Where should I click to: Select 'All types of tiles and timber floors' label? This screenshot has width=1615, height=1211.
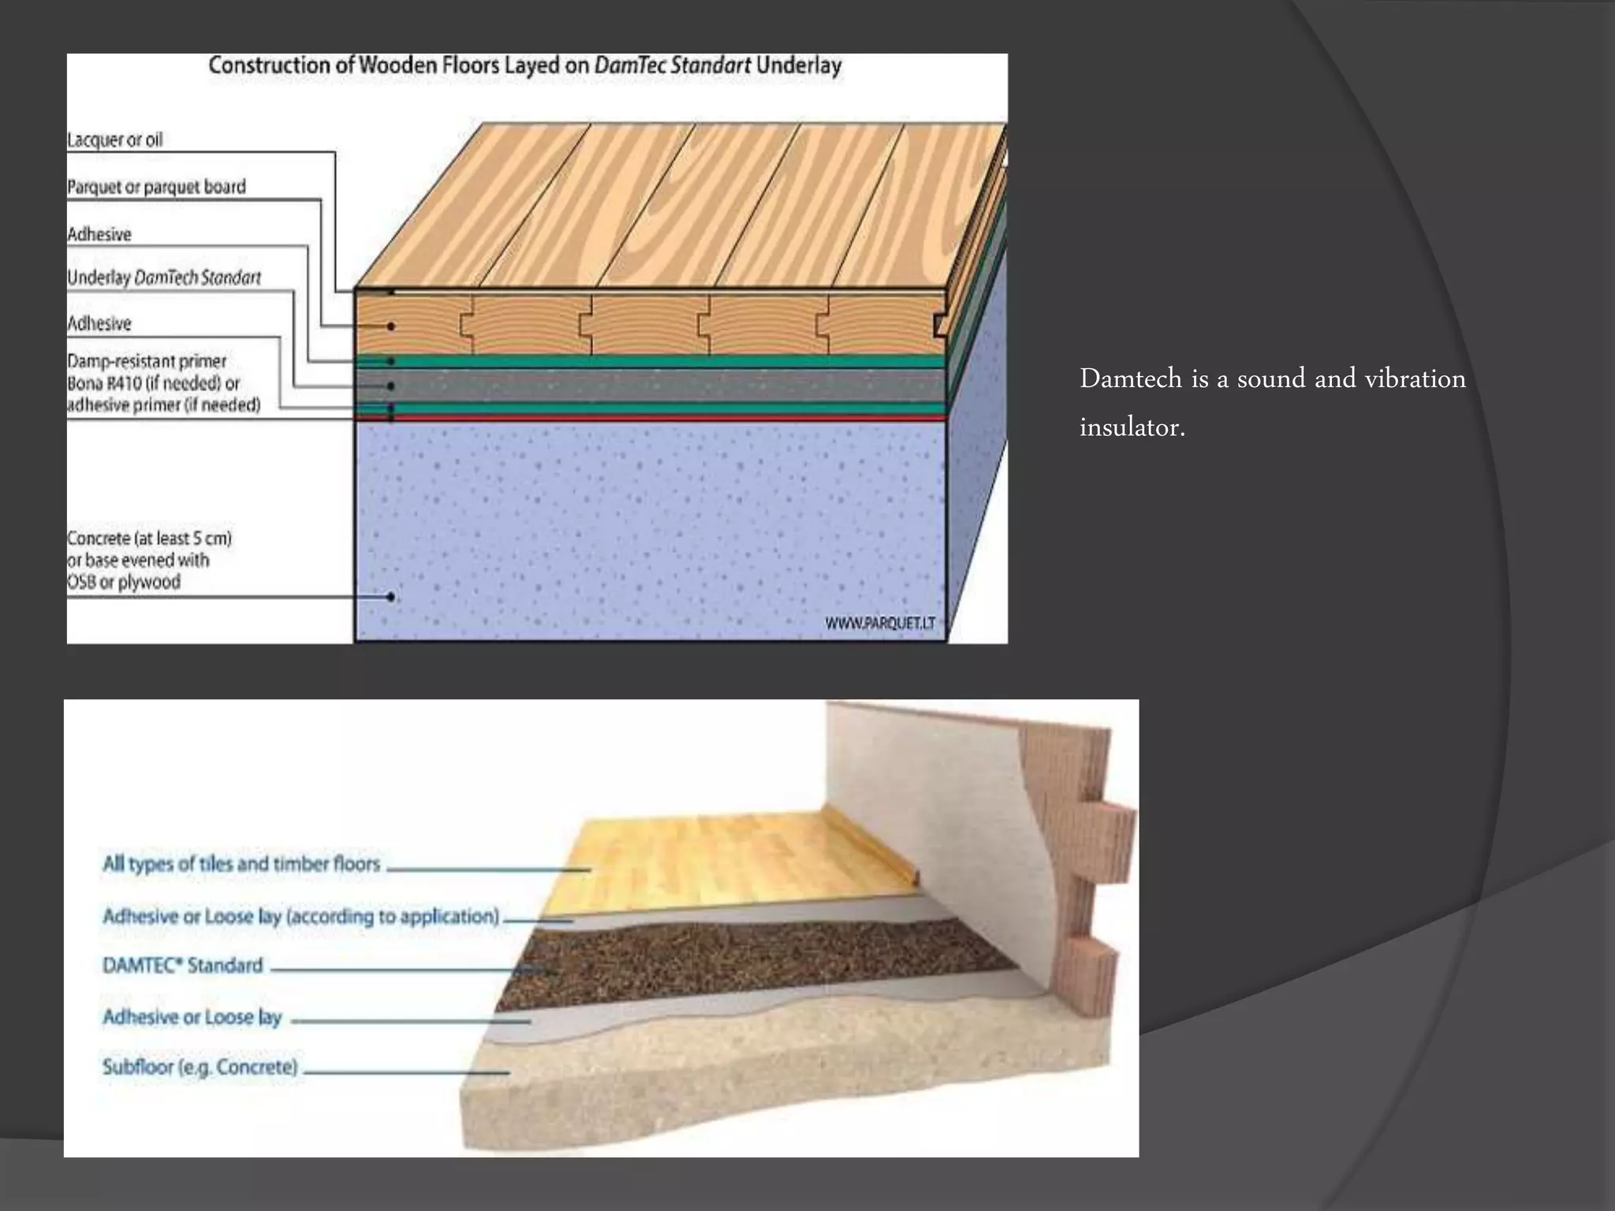click(241, 863)
